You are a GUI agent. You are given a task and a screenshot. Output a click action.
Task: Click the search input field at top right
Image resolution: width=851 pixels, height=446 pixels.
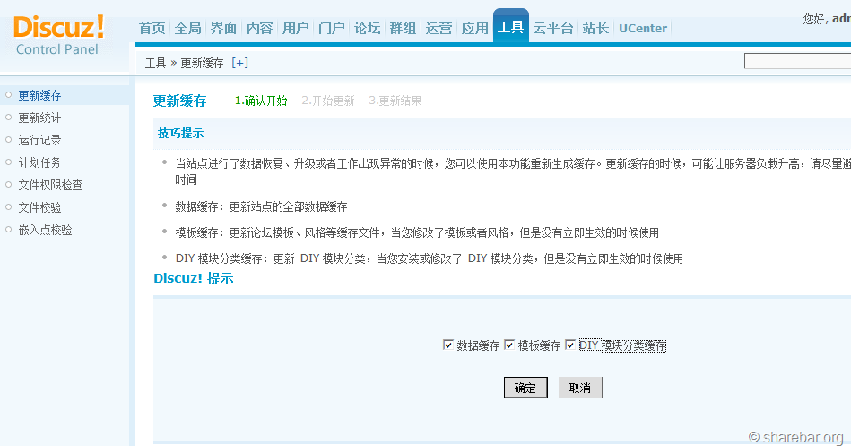(x=797, y=61)
